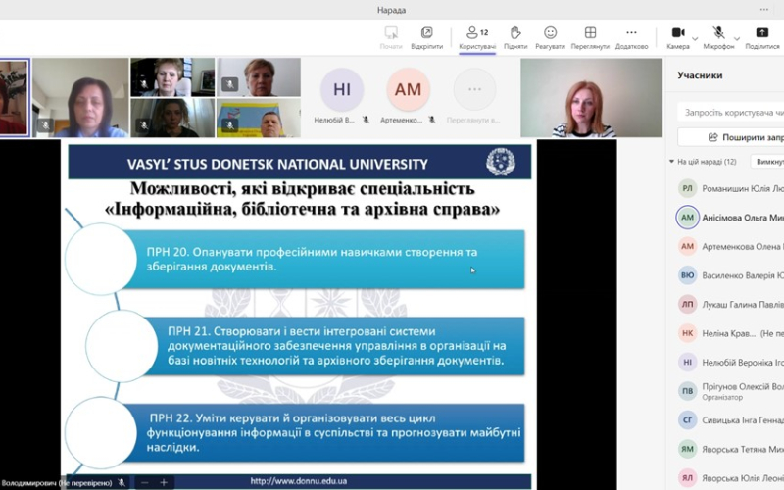
Task: Raise hand with Підняти icon
Action: 515,33
